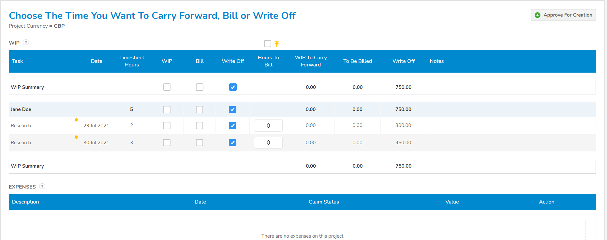Viewport: 607px width, 240px height.
Task: Disable Write Off for 29 Jul 2021 Research
Action: point(232,126)
